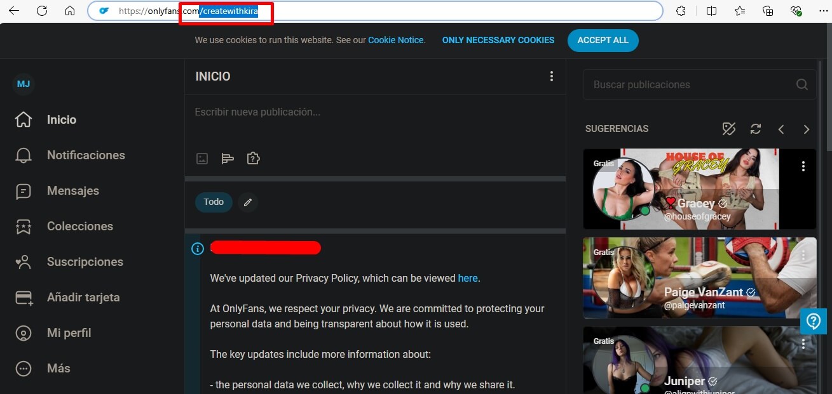Reload the page using refresh icon
Viewport: 832px width, 394px height.
[x=42, y=11]
